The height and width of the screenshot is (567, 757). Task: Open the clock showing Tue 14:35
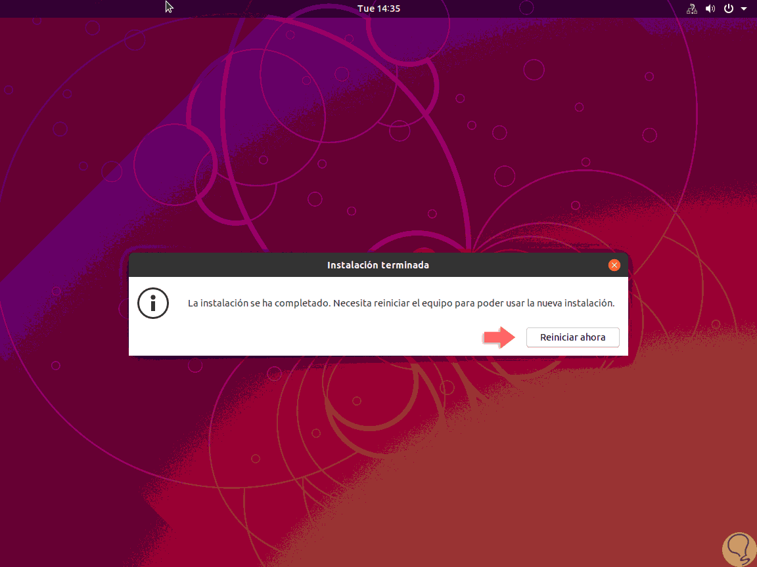pos(378,9)
